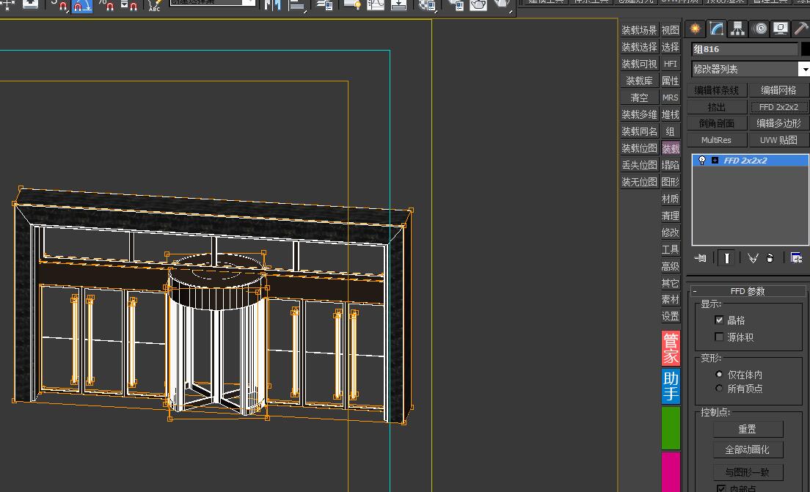Click the Mirror tool icon
The width and height of the screenshot is (810, 492).
(272, 5)
